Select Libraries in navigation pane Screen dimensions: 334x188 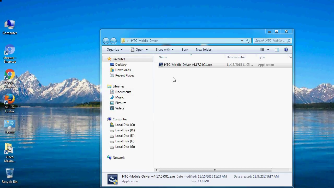[x=118, y=86]
